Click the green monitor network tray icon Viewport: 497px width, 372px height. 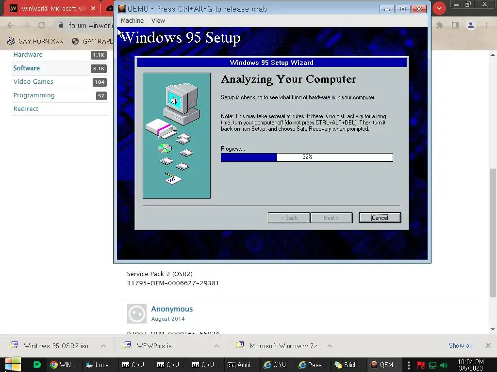click(x=432, y=365)
